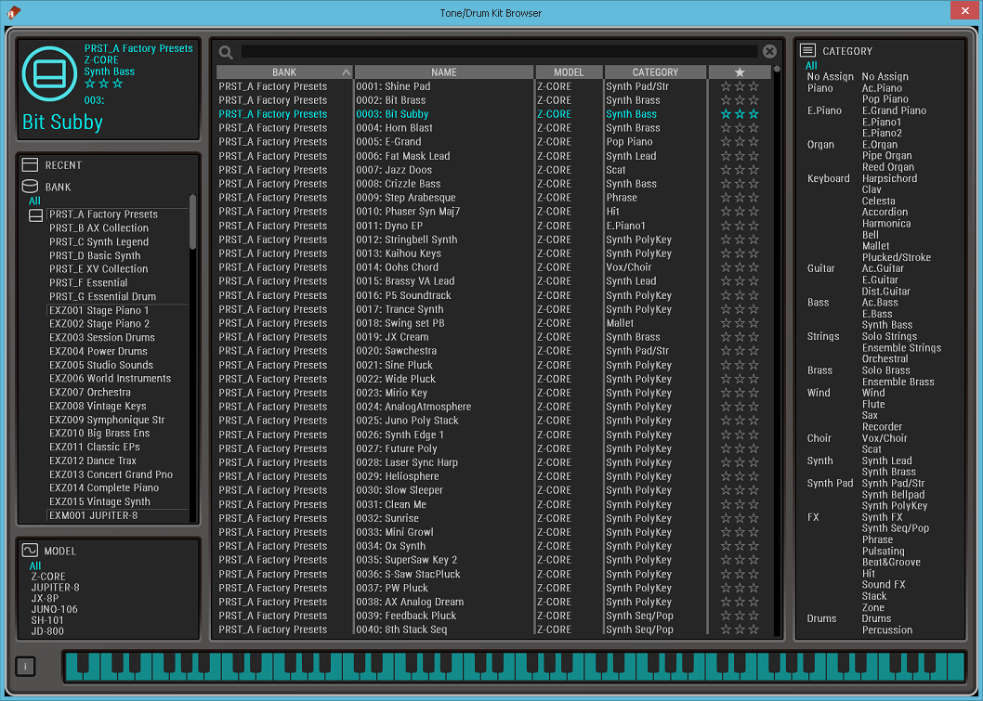
Task: Filter by Synth Bass category
Action: tap(887, 324)
